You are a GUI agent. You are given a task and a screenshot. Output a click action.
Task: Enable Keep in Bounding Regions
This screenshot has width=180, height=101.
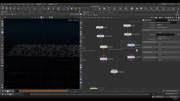[157, 44]
